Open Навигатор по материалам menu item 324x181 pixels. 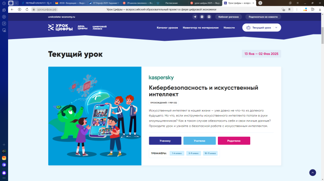pyautogui.click(x=200, y=28)
